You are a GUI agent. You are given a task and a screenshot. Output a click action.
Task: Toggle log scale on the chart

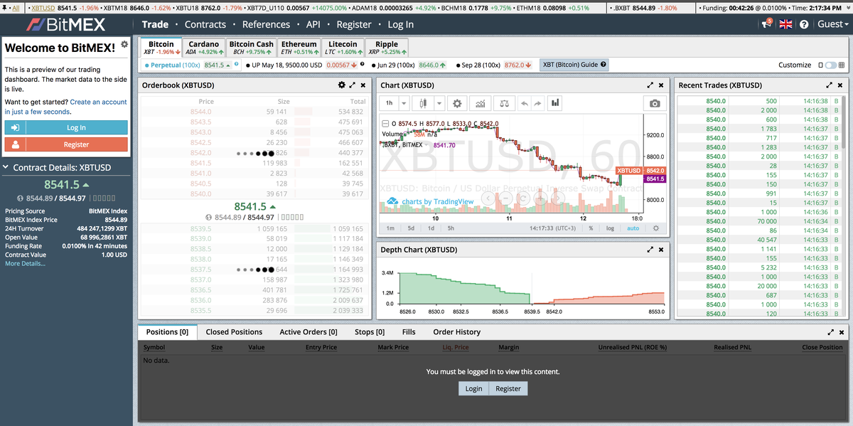click(610, 228)
